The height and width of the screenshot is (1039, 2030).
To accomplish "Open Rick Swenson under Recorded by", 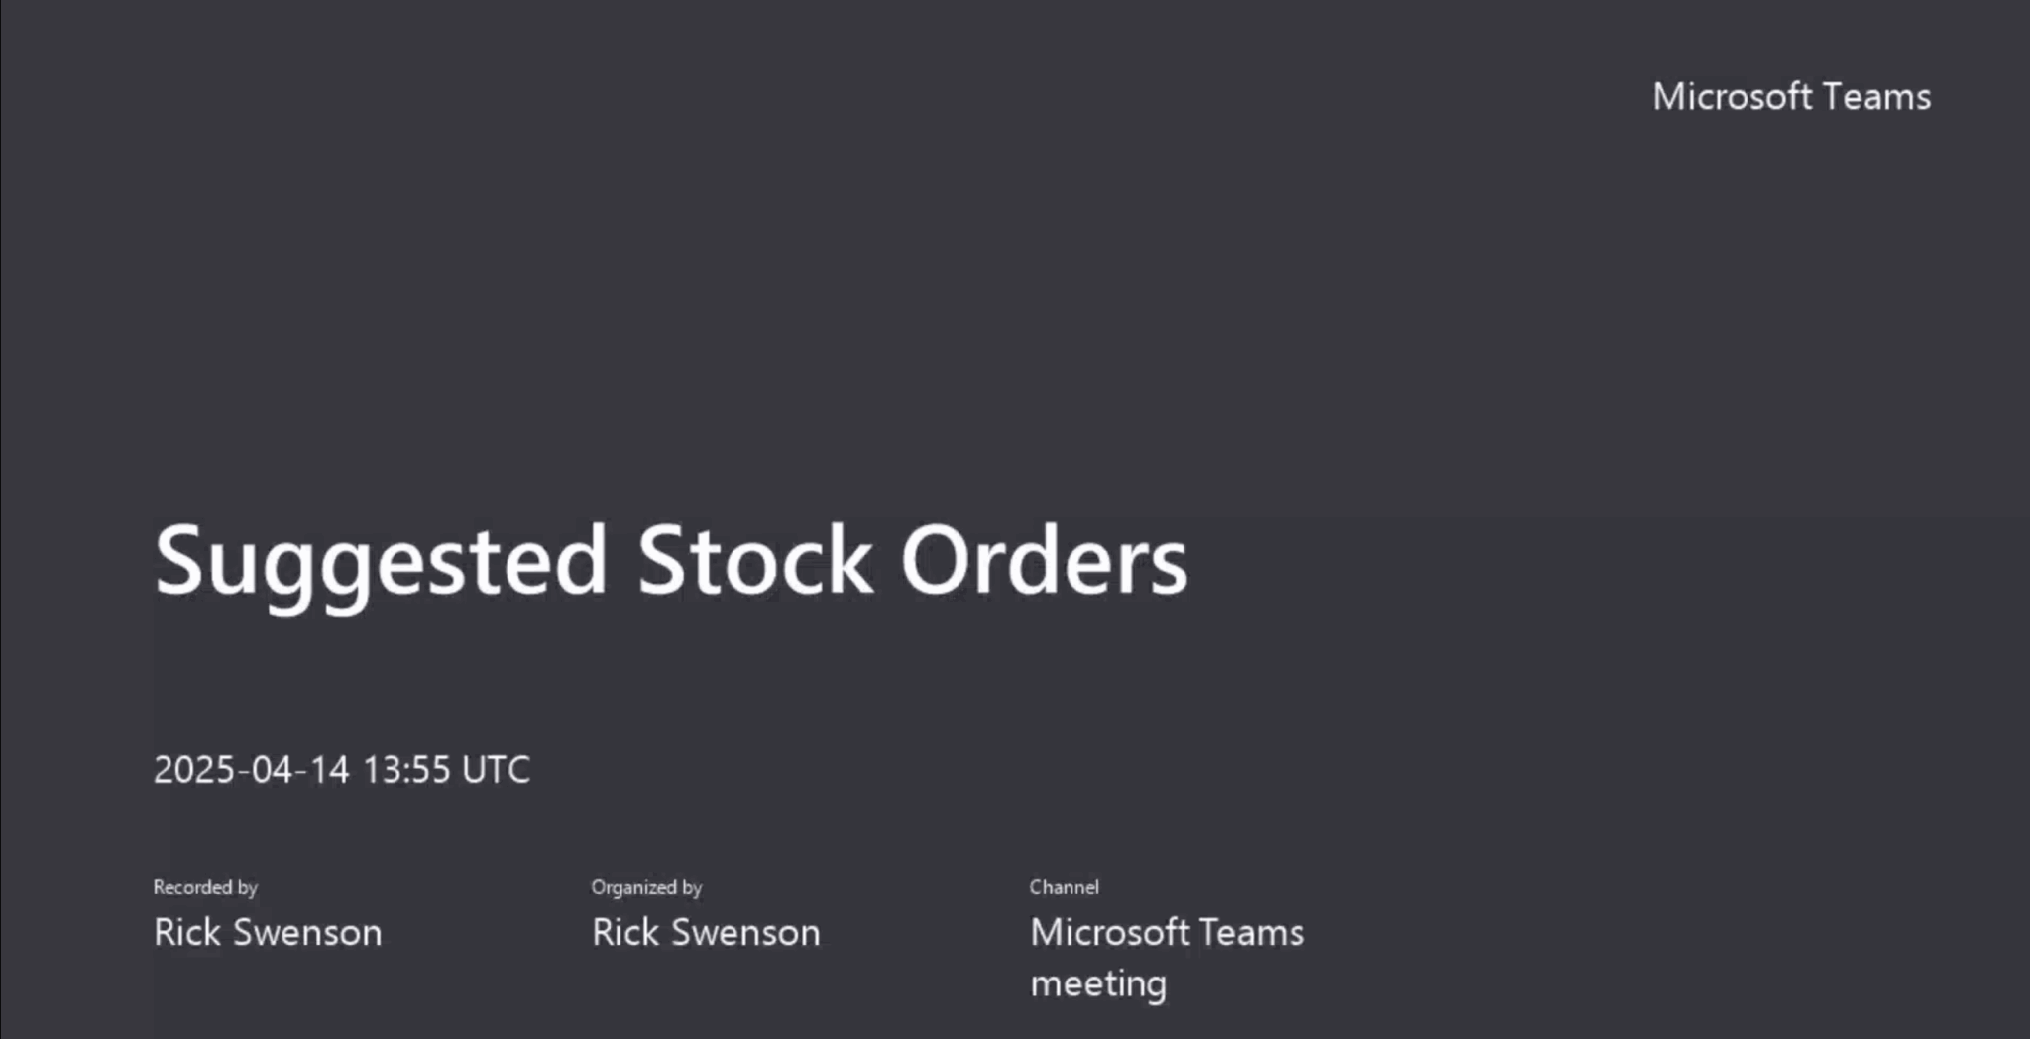I will (x=268, y=933).
